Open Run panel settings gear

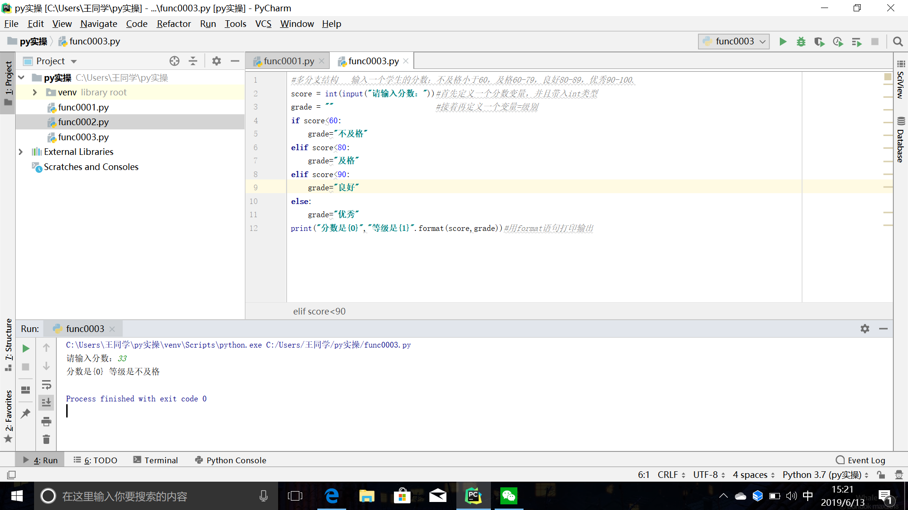pos(865,329)
